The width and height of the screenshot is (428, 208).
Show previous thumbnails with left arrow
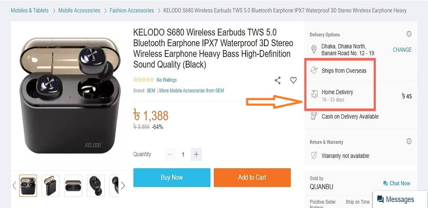click(14, 185)
